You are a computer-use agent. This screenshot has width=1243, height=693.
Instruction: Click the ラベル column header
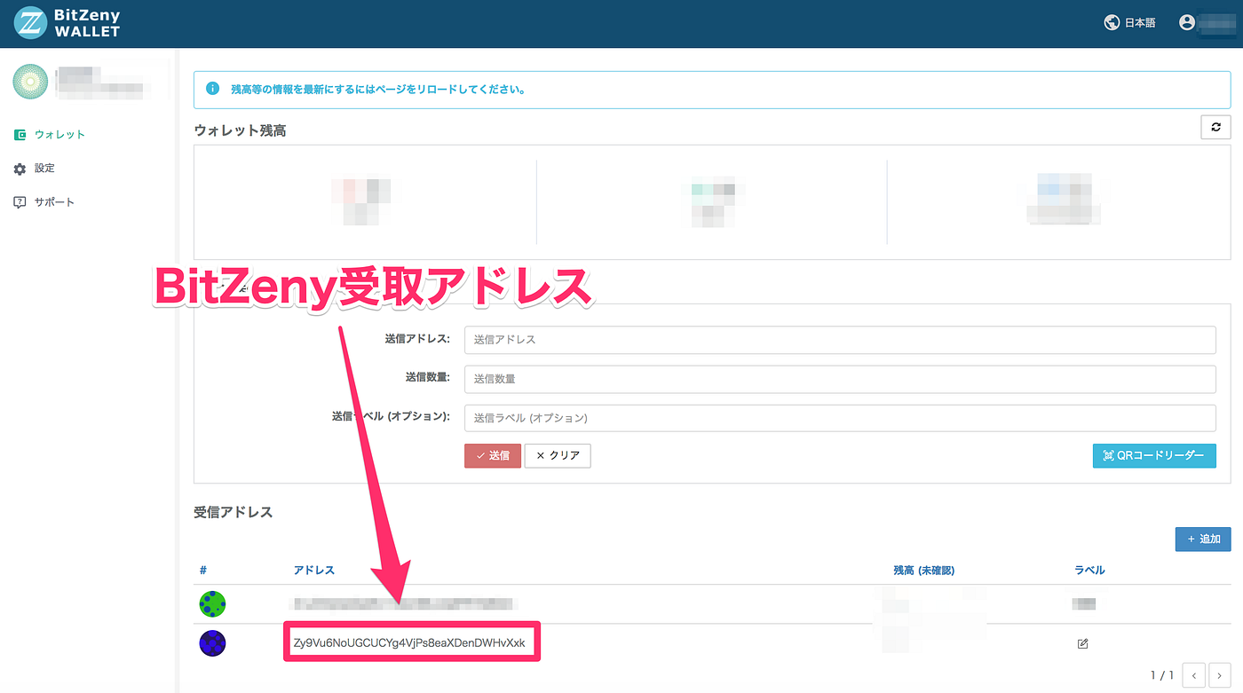click(x=1090, y=570)
